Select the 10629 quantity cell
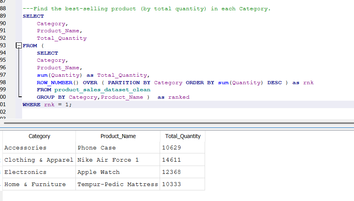 (183, 148)
